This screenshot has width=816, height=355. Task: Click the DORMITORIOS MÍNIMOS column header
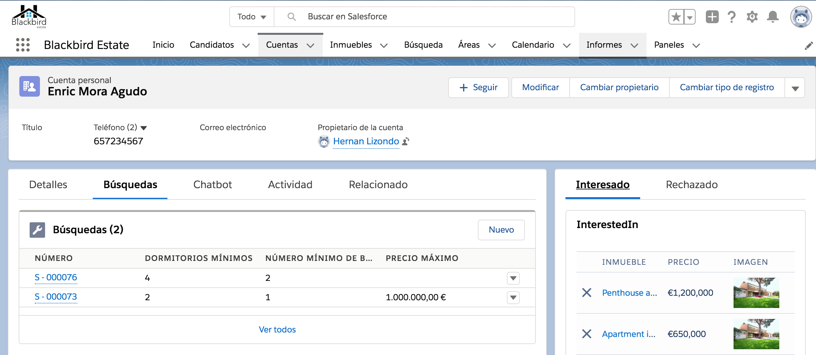[199, 258]
